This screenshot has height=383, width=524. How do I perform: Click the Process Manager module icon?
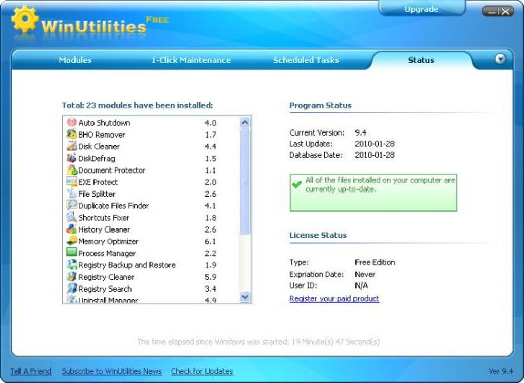coord(71,253)
